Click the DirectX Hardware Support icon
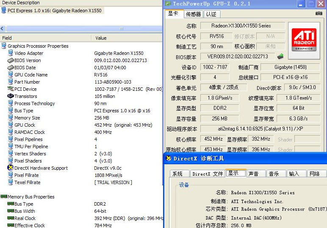The width and height of the screenshot is (327, 228). [11, 168]
